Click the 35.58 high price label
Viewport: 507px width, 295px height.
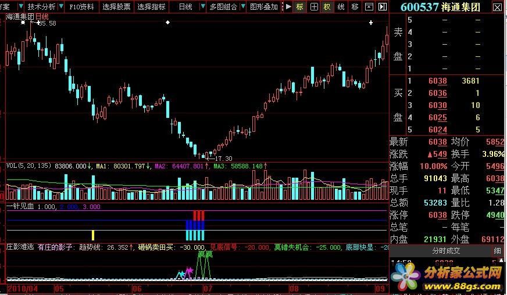pos(47,23)
